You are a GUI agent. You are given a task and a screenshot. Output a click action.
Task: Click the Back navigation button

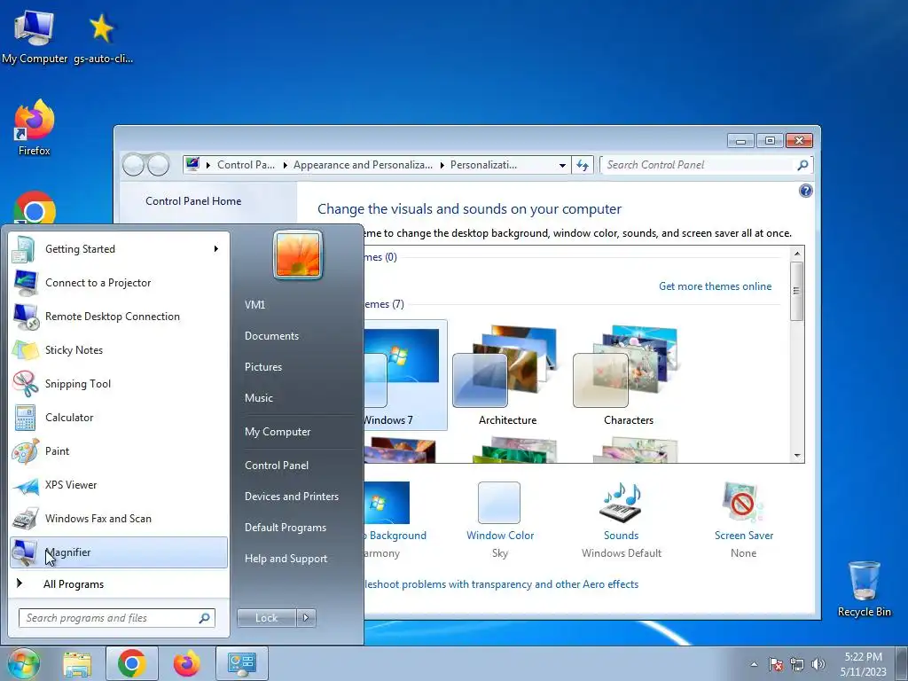coord(133,165)
